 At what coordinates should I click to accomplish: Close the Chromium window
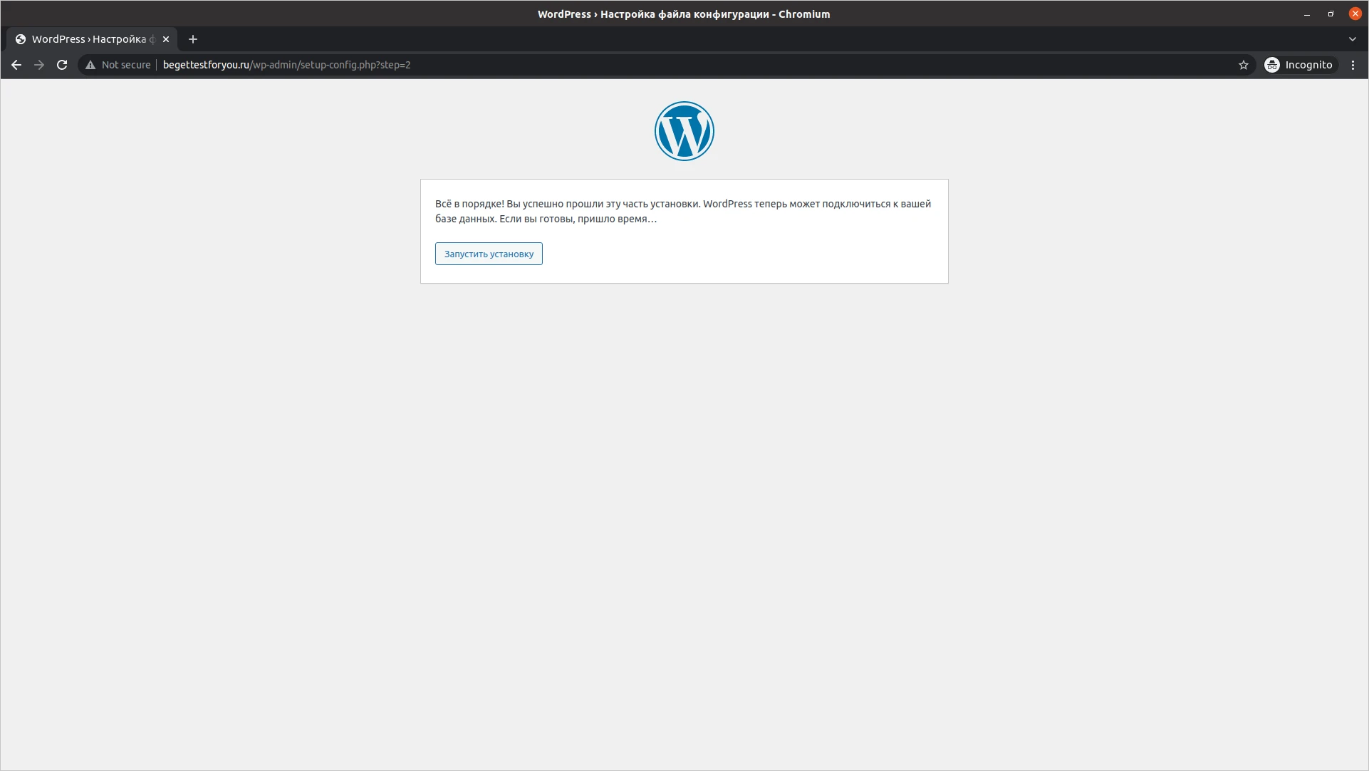[1355, 14]
